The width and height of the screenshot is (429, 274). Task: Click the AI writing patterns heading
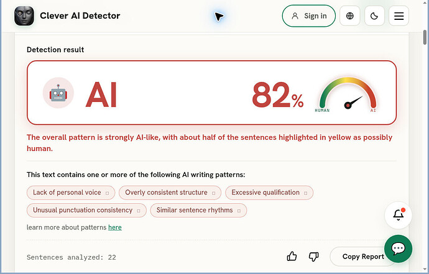[136, 175]
